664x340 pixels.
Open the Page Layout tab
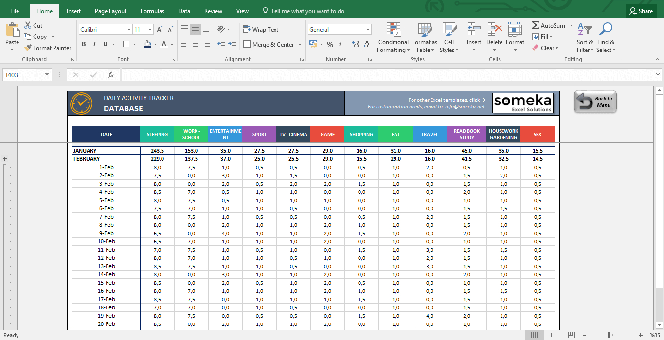110,11
